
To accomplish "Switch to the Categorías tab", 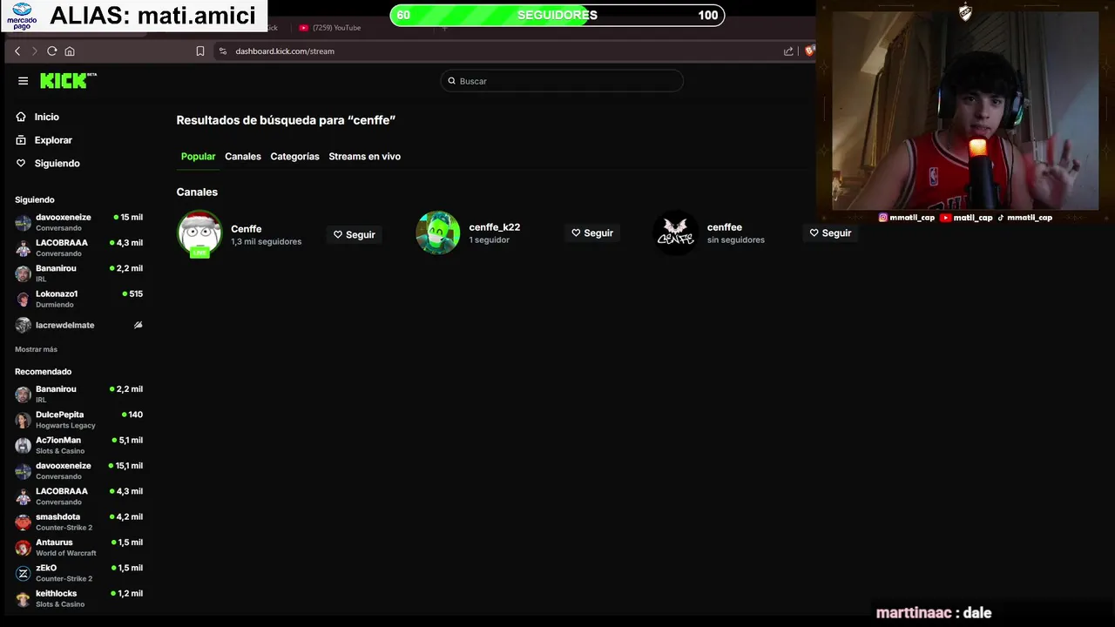I will (294, 157).
